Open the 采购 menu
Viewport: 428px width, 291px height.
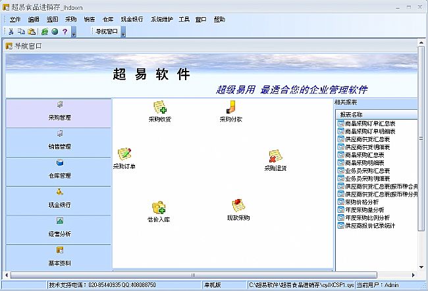coord(70,19)
